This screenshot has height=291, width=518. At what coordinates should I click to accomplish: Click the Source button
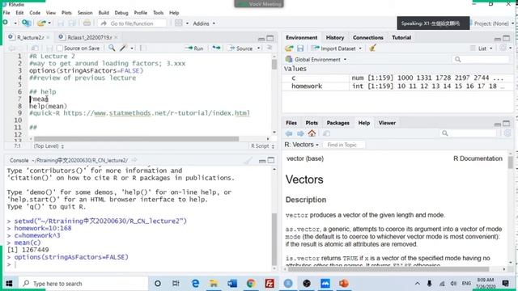(x=241, y=48)
